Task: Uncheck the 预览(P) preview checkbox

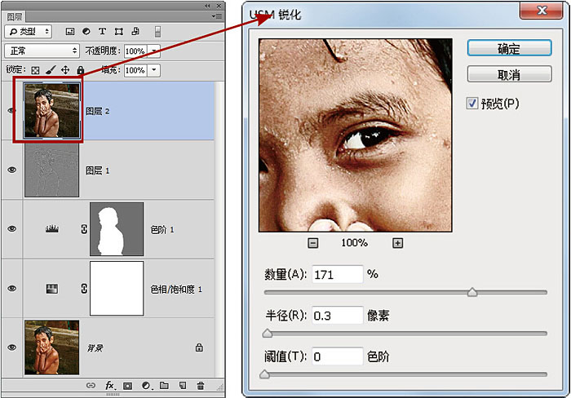Action: [472, 104]
